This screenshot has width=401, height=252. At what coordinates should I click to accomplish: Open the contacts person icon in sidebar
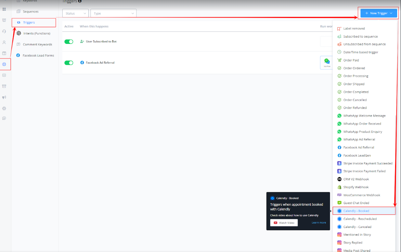coord(4,42)
